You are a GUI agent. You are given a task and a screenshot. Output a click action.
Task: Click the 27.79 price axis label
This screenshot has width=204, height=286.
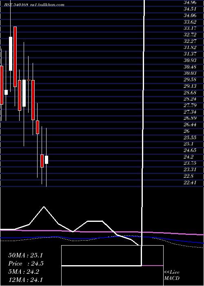[x=190, y=105]
